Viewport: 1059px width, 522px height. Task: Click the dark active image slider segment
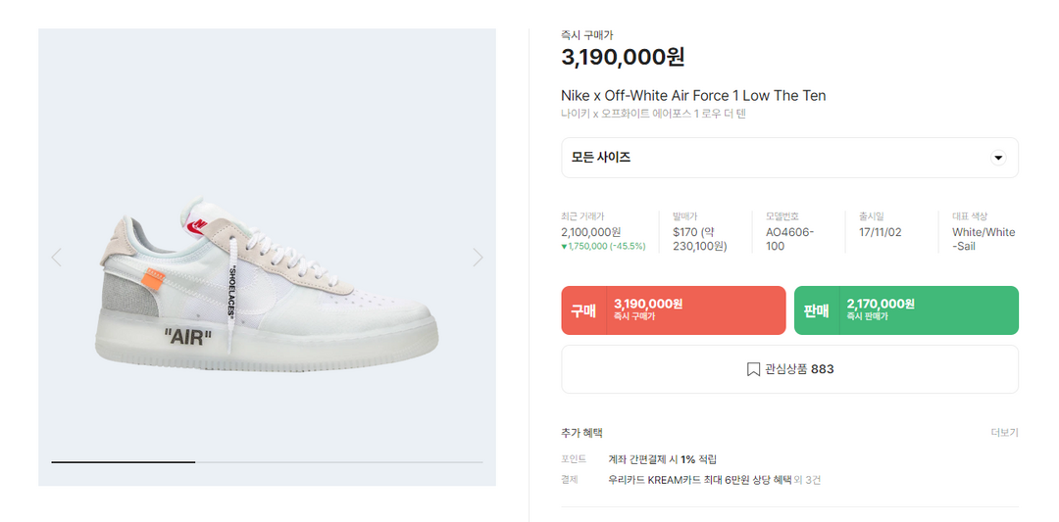123,461
